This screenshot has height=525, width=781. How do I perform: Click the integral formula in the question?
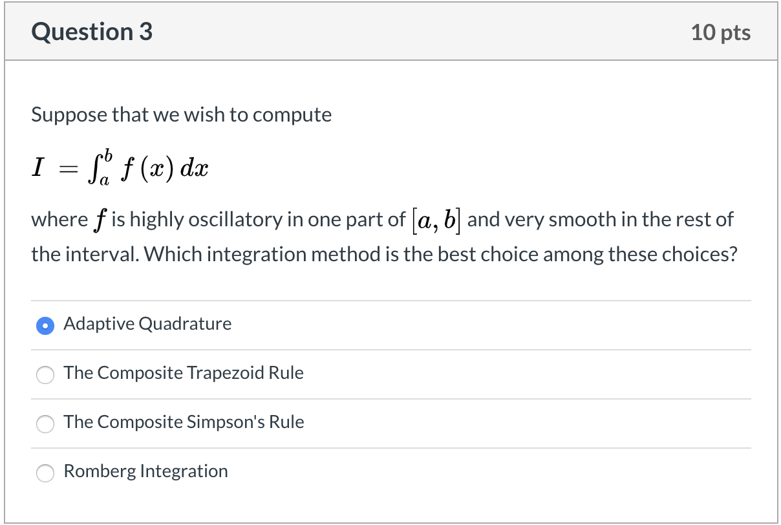click(x=120, y=167)
